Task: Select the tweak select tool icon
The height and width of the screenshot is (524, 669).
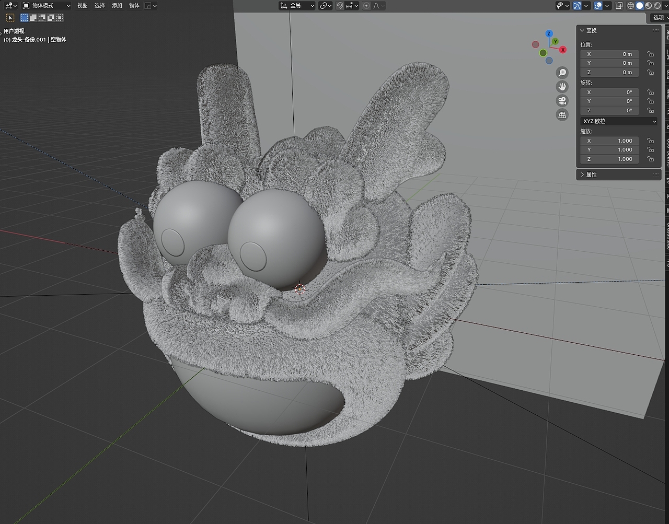Action: click(x=10, y=18)
